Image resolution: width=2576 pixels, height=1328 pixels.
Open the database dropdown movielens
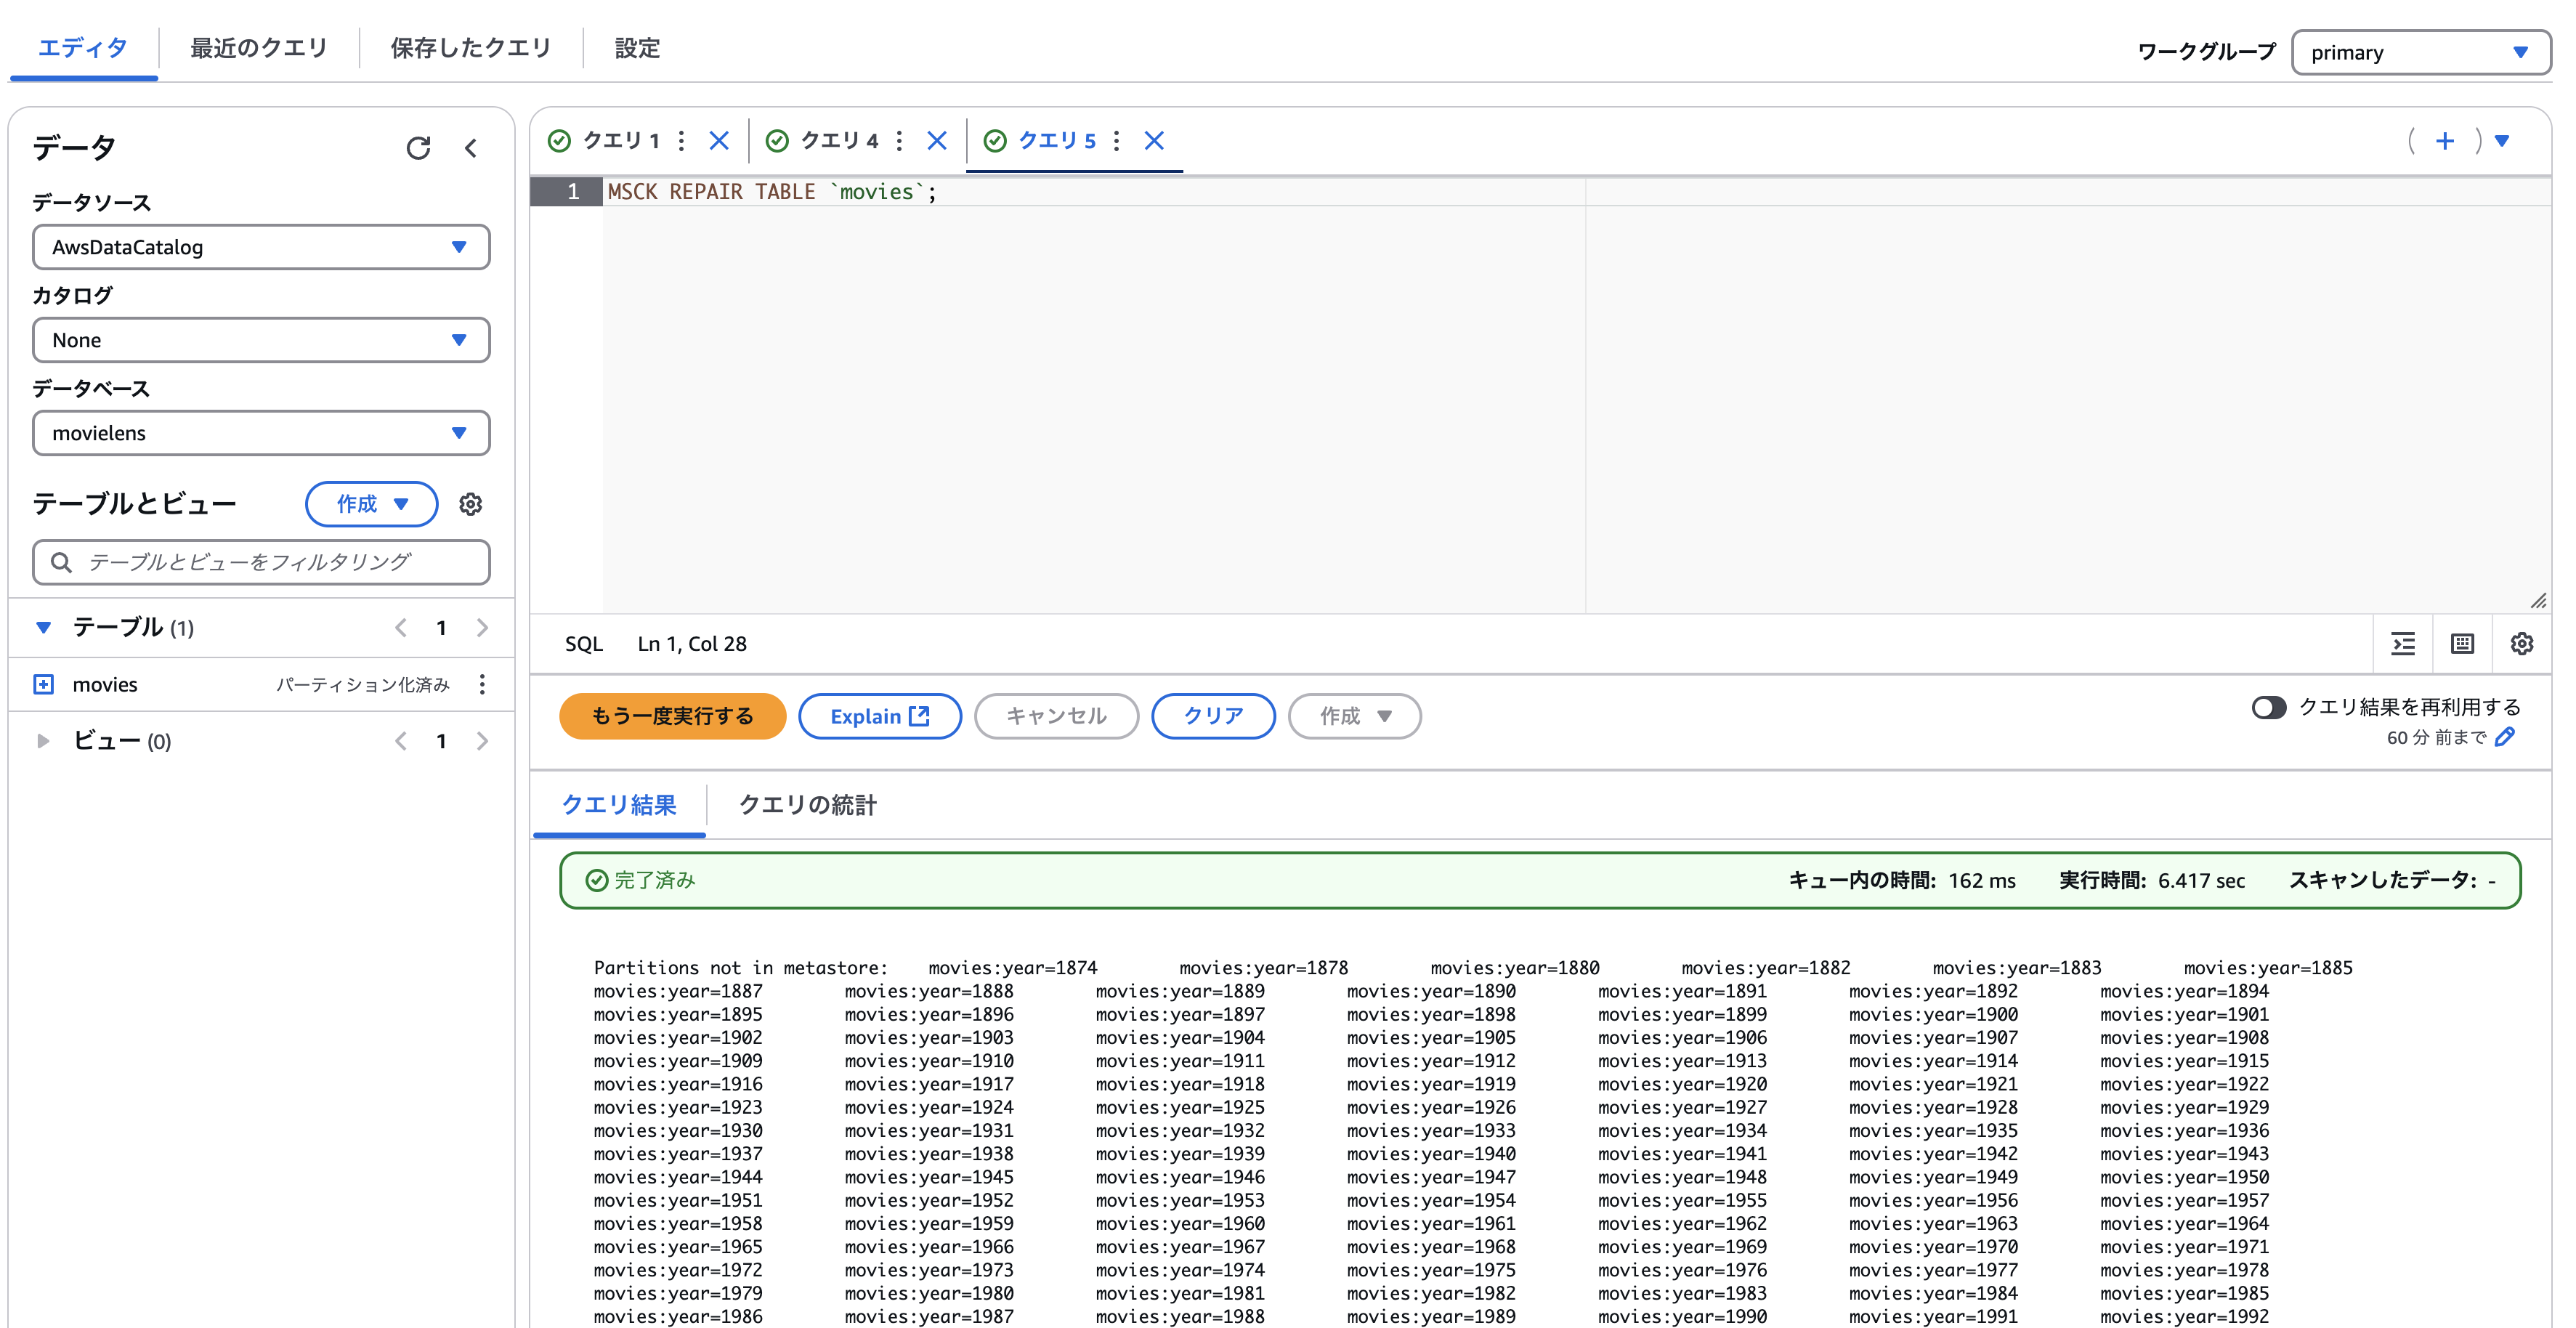coord(261,433)
